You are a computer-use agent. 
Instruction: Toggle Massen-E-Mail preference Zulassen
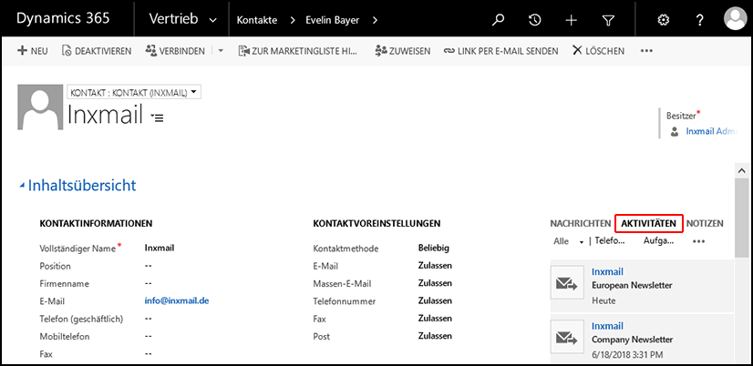[x=435, y=283]
